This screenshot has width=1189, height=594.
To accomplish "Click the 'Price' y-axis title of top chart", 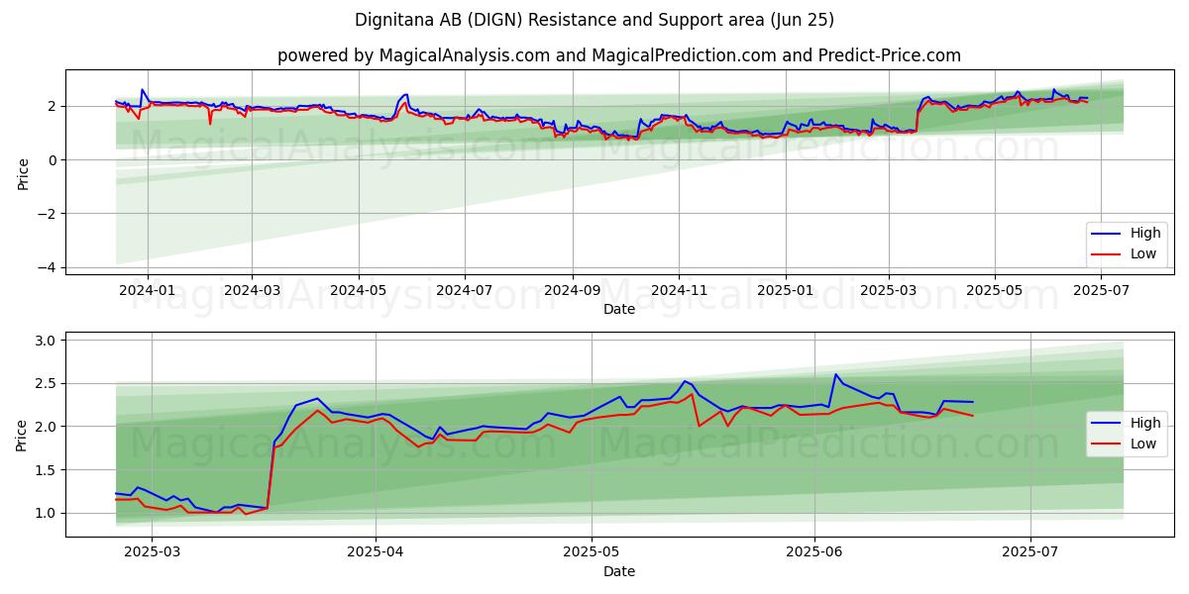I will [23, 172].
